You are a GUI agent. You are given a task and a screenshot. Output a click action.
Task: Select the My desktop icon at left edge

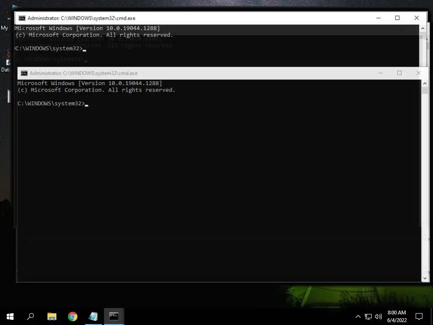tap(5, 24)
